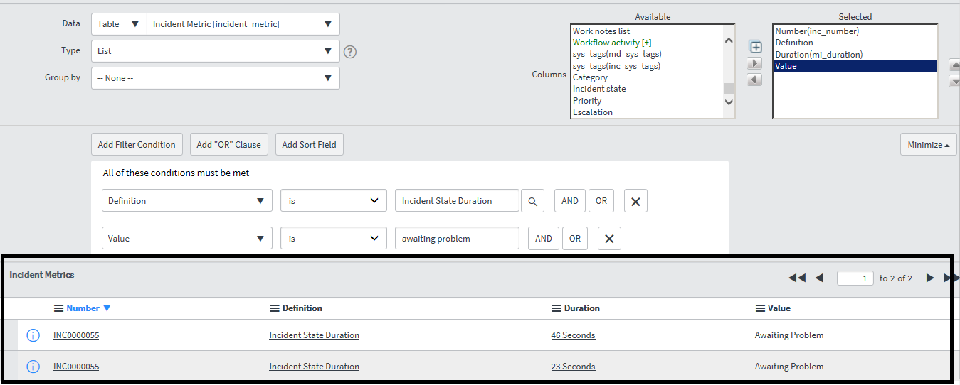Expand the Group by dropdown
Screen dimensions: 960x385
pyautogui.click(x=215, y=78)
